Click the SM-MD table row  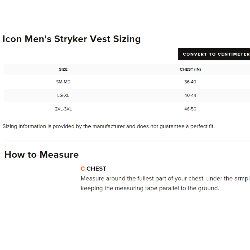click(127, 82)
